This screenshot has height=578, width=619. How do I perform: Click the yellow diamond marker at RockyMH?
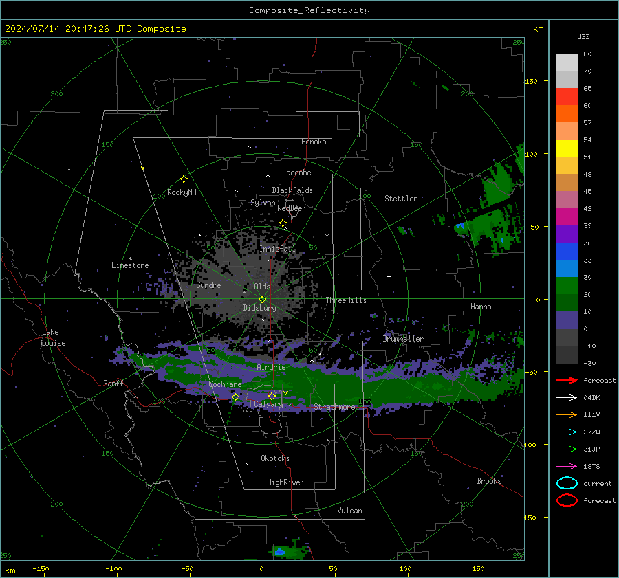point(184,179)
